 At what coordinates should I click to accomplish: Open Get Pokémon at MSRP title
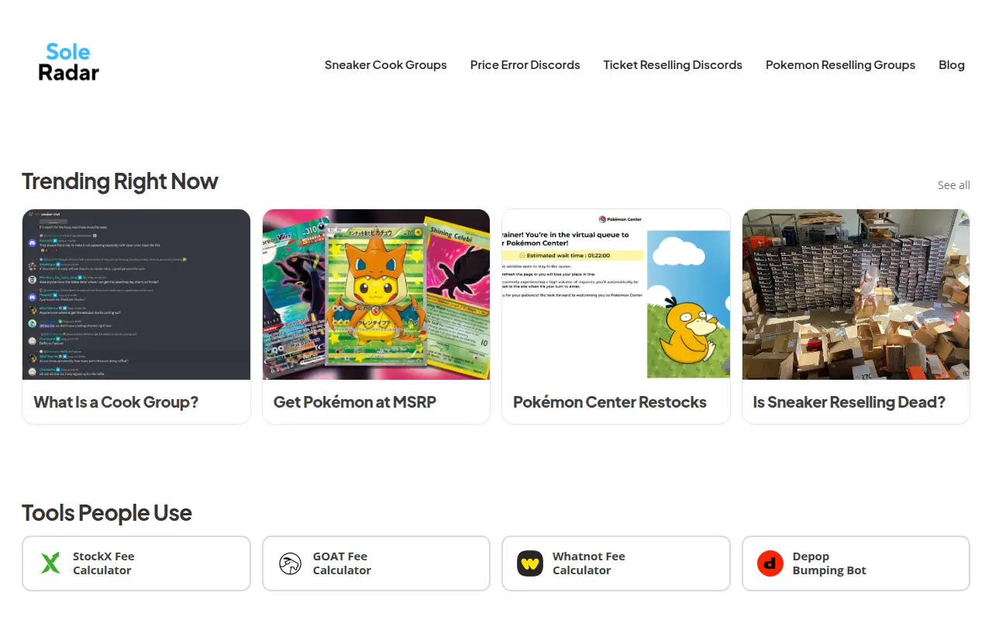tap(355, 402)
